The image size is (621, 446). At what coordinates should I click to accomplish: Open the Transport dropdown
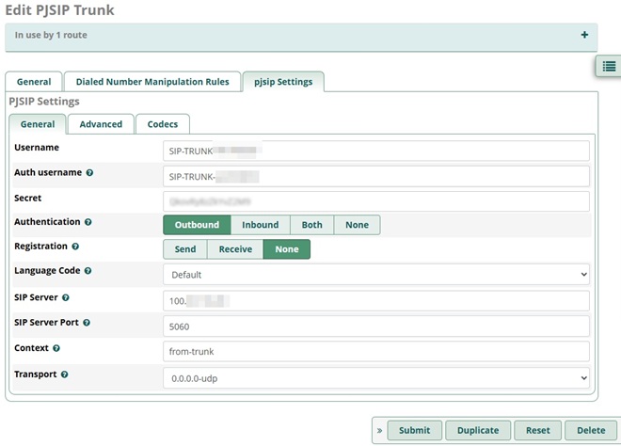[375, 376]
